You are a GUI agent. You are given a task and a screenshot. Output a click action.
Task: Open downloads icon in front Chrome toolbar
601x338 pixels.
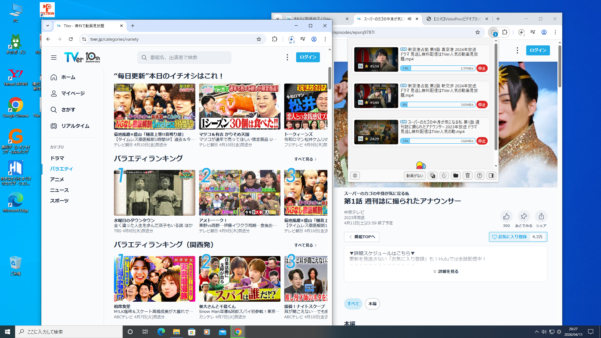point(291,39)
